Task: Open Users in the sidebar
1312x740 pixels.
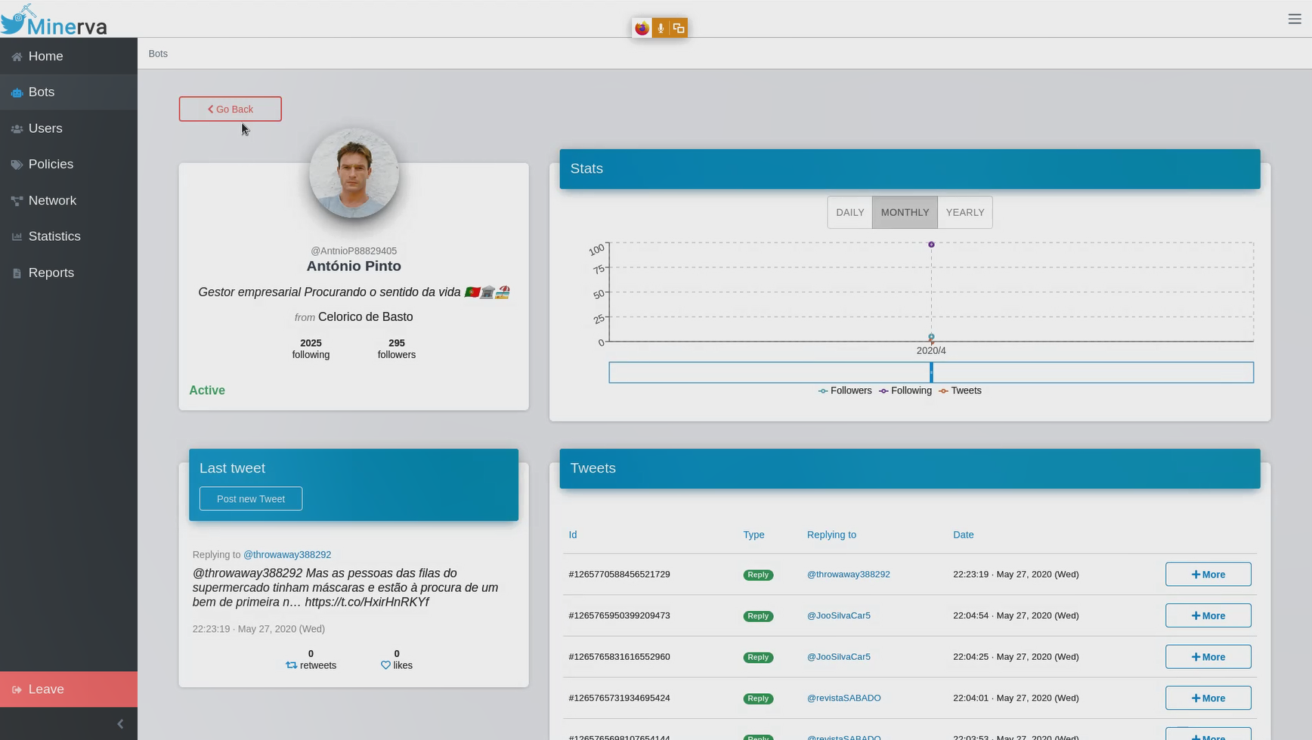Action: pos(69,128)
